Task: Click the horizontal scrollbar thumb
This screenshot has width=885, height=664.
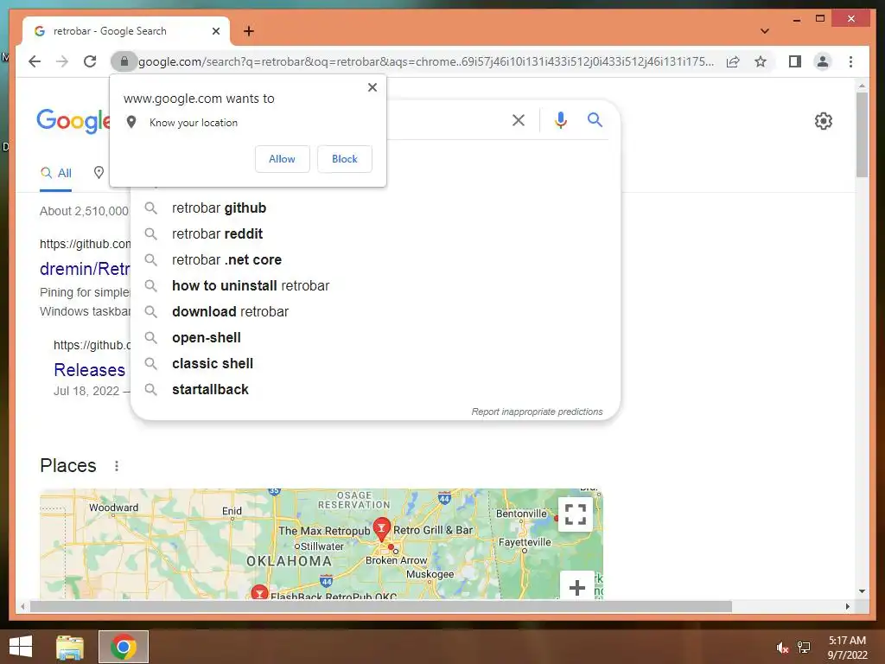Action: tap(381, 606)
